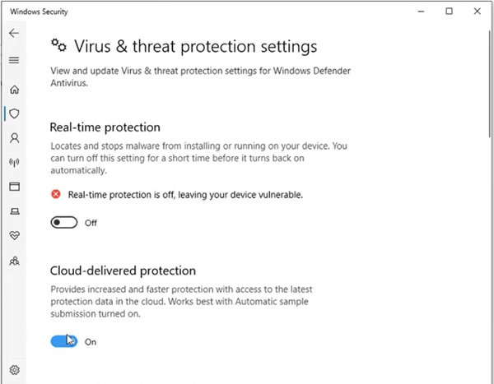Open Device performance & health heart icon
The width and height of the screenshot is (494, 384).
pyautogui.click(x=13, y=236)
